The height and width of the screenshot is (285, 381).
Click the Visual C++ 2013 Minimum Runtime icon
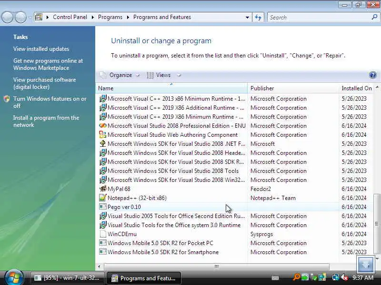[x=103, y=99]
